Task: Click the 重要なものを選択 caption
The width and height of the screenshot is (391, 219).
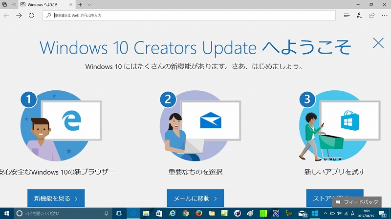Action: point(195,172)
